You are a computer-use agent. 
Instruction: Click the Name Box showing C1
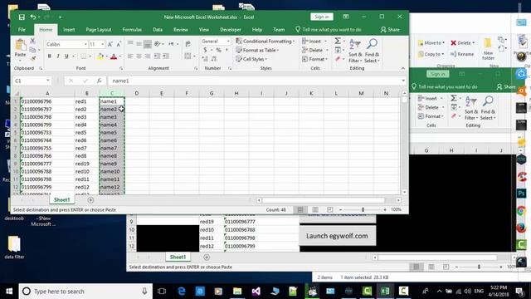tap(32, 81)
